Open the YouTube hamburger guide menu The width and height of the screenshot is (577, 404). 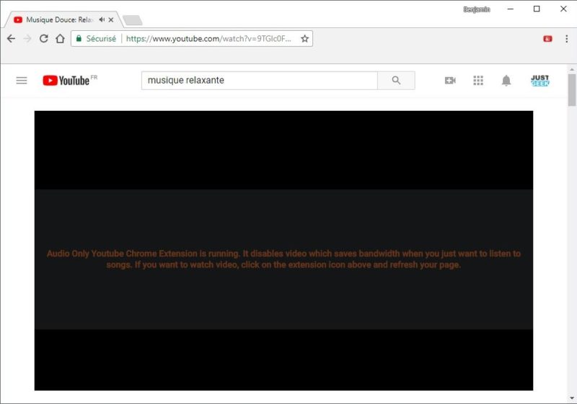pyautogui.click(x=22, y=81)
